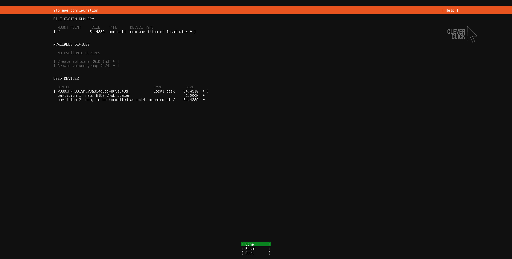Open arrow menu for VBOX_HARDDISK local disk
This screenshot has height=259, width=512.
(204, 91)
